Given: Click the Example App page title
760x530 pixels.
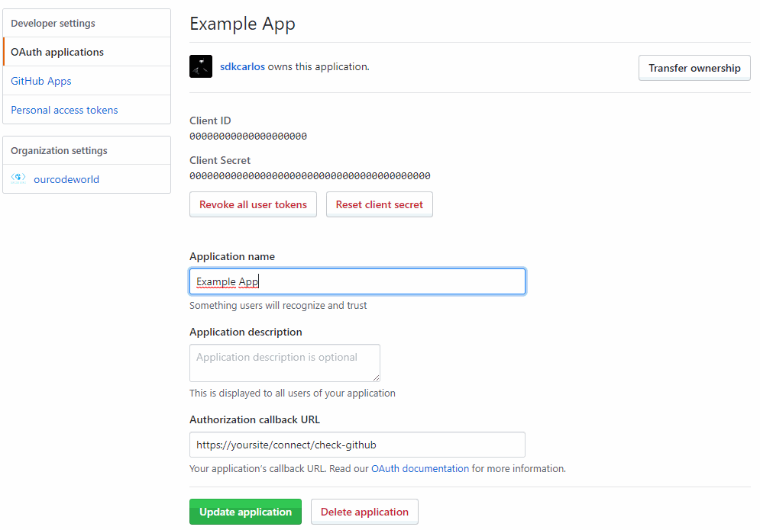Looking at the screenshot, I should 242,24.
